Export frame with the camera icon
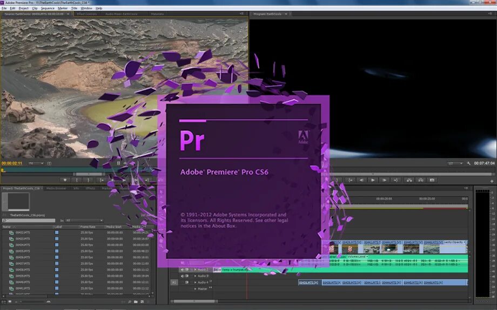 pos(432,180)
